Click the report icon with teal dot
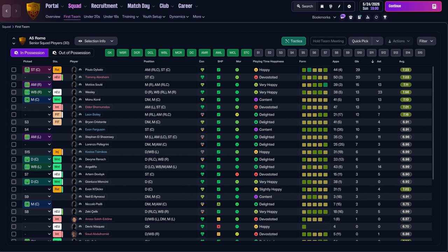This screenshot has width=448, height=252. click(x=359, y=17)
